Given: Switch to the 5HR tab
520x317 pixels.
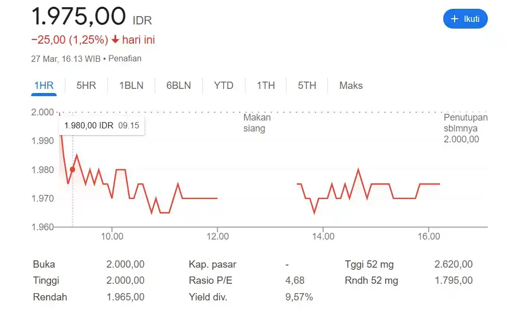Looking at the screenshot, I should 86,86.
